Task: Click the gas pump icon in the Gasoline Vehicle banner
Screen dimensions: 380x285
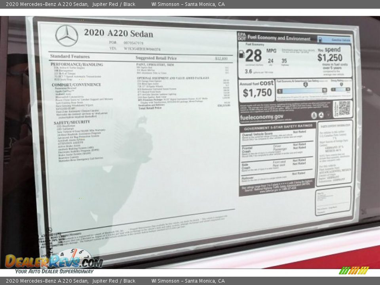Action: tap(321, 39)
